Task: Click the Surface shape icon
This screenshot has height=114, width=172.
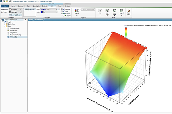Action: coord(64,13)
